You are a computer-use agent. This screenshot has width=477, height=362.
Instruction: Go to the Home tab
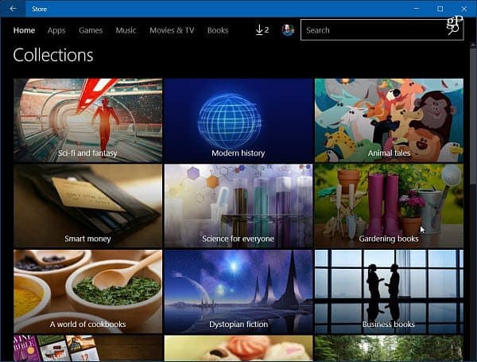(x=24, y=30)
